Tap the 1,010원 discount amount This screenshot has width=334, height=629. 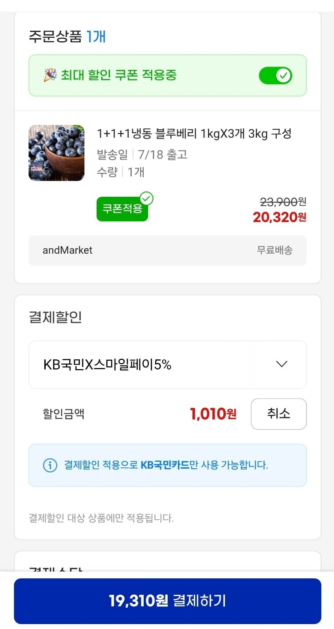[x=213, y=414]
